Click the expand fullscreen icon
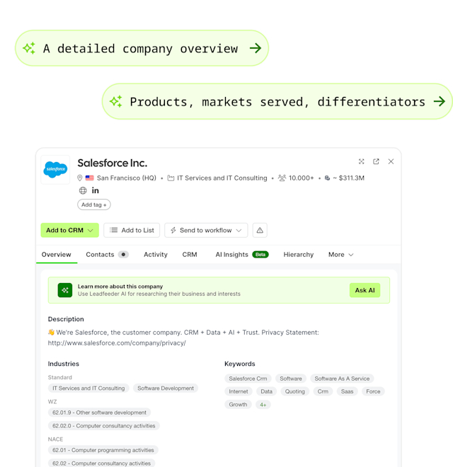453x467 pixels. coord(361,161)
